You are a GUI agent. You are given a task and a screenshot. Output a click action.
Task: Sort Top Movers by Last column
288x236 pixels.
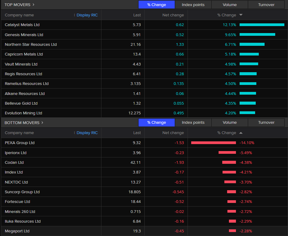137,15
